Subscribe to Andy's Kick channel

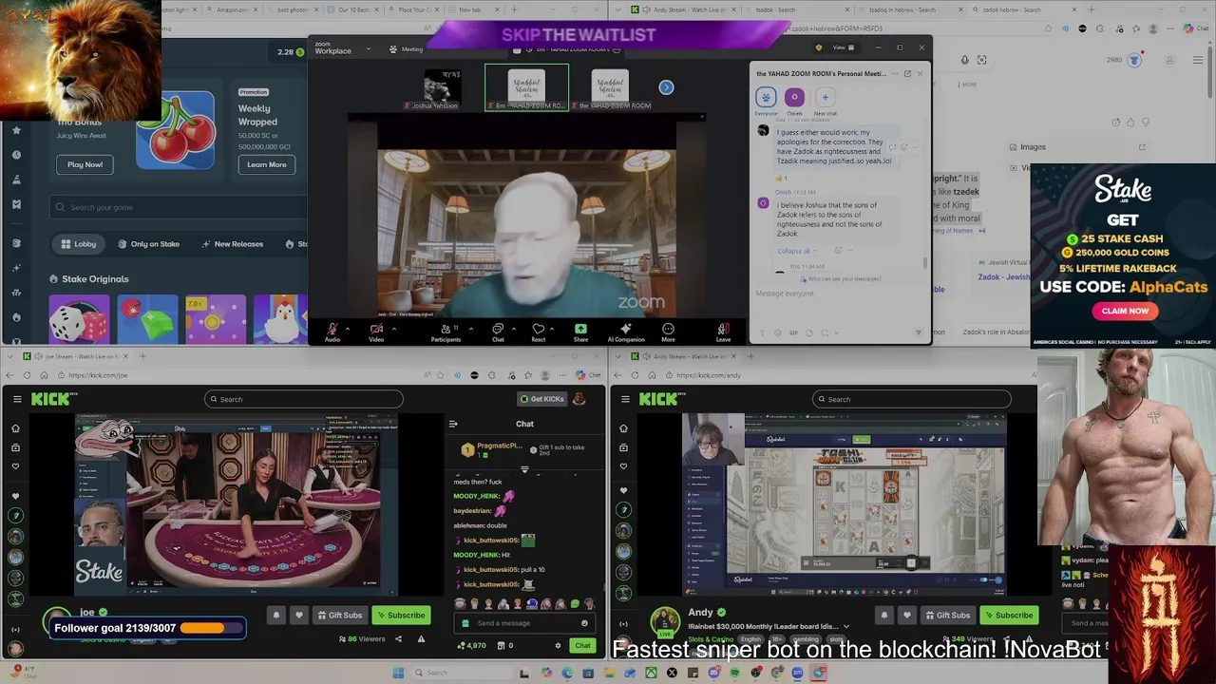[x=1008, y=616]
